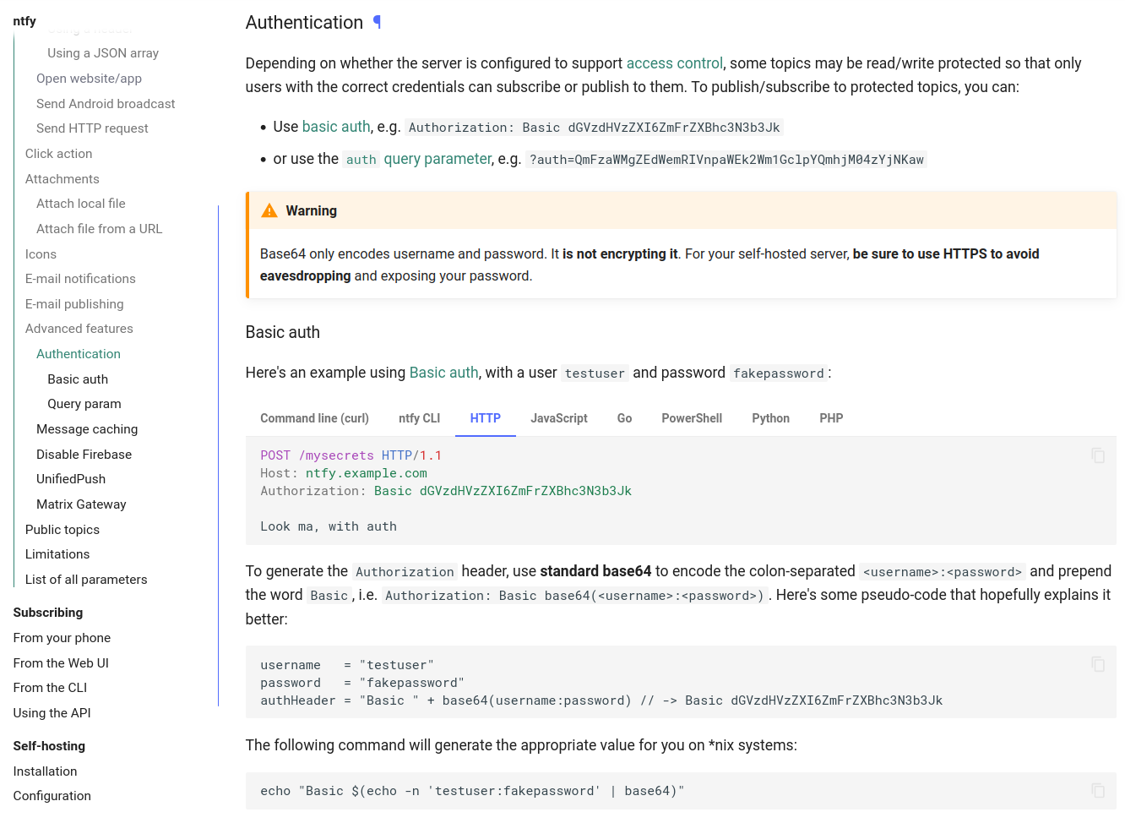Open the Matrix Gateway page
Image resolution: width=1125 pixels, height=823 pixels.
[x=81, y=504]
